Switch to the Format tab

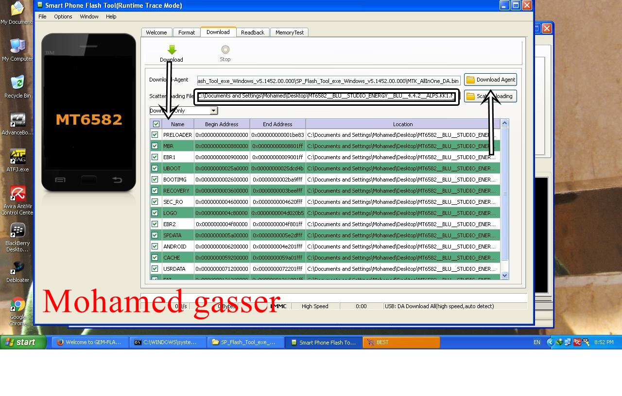pyautogui.click(x=187, y=33)
